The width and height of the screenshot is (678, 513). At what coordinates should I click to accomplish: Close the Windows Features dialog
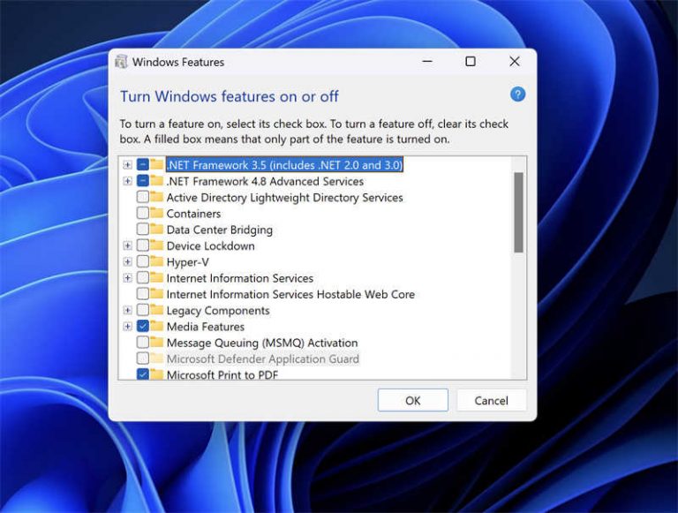point(514,62)
